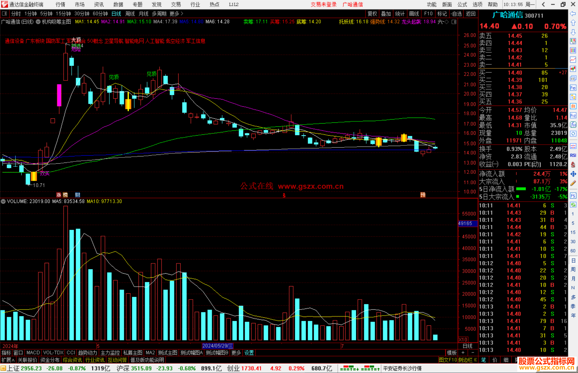Viewport: 578px width, 373px height.
Task: Click the 设置 settings link in indicator bar
Action: 249,353
